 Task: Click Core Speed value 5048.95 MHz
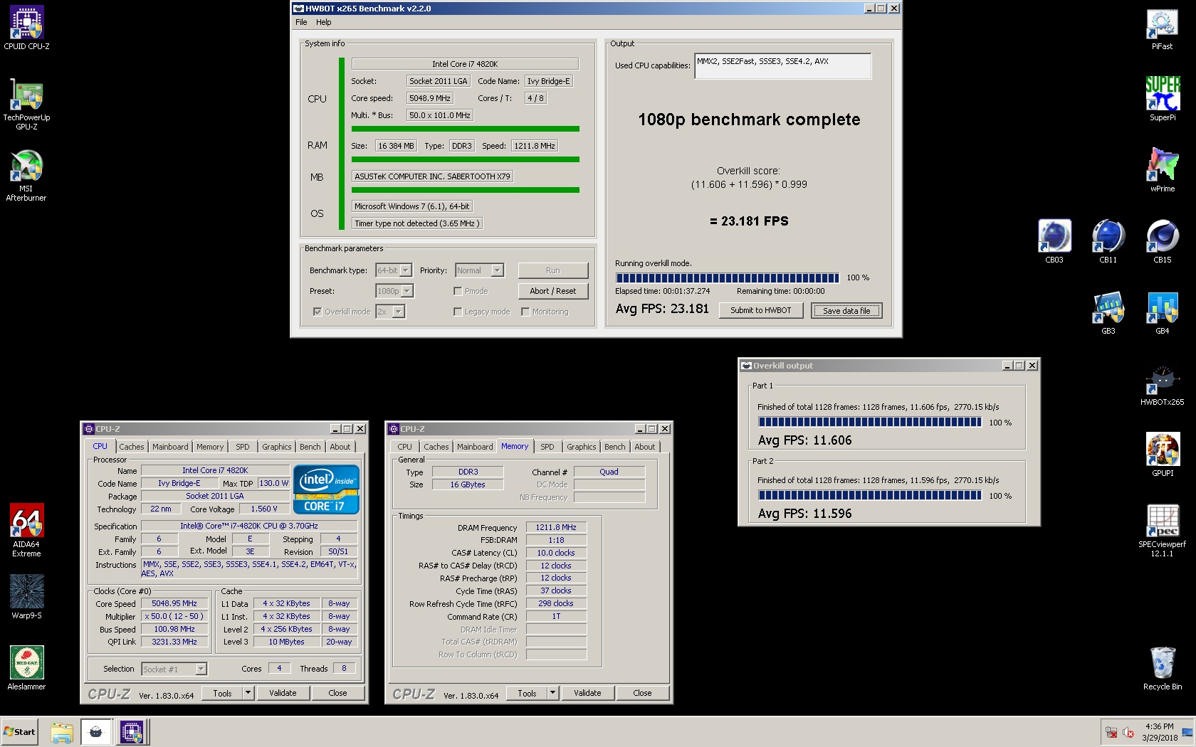point(174,603)
